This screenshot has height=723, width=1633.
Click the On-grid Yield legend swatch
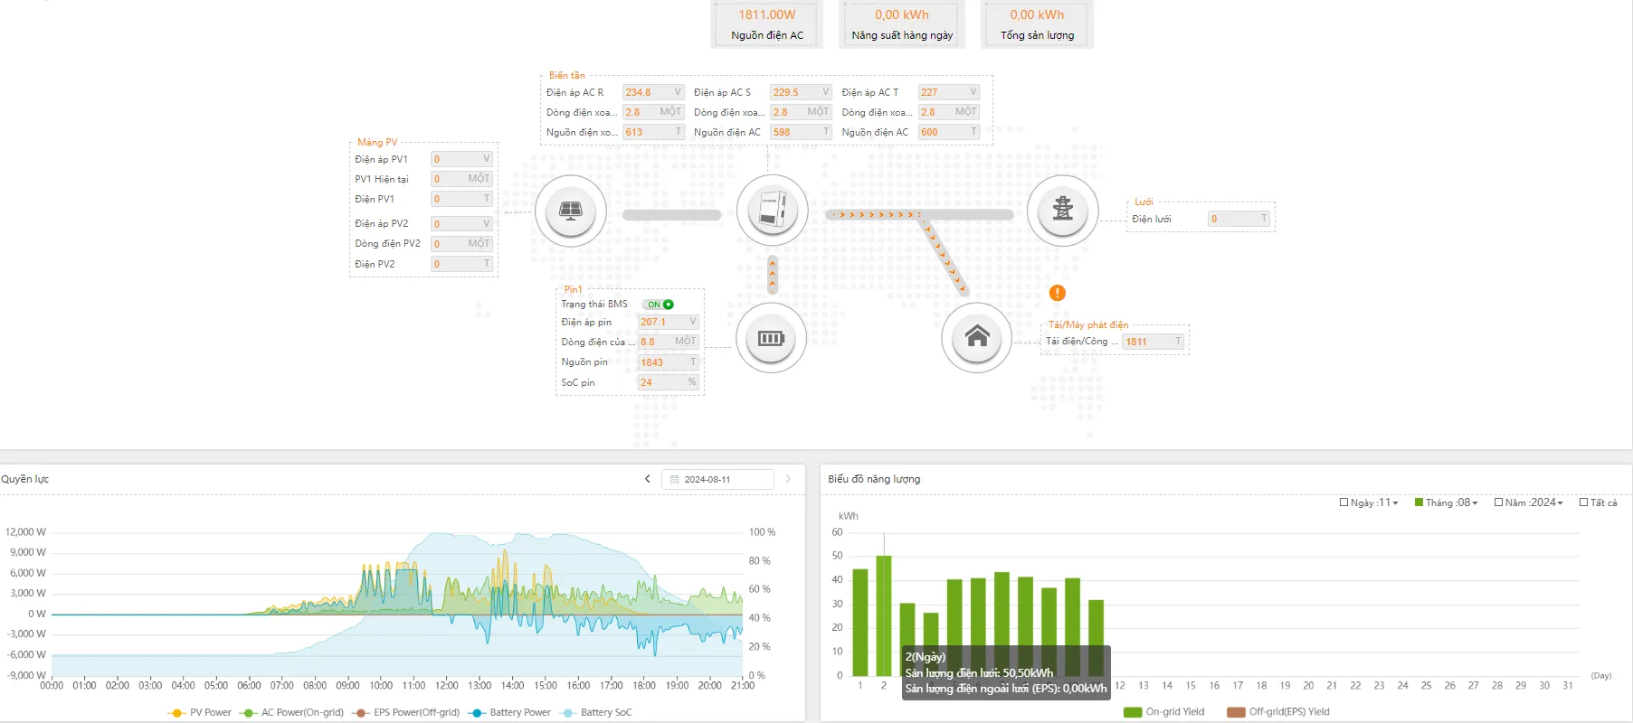click(x=1133, y=712)
